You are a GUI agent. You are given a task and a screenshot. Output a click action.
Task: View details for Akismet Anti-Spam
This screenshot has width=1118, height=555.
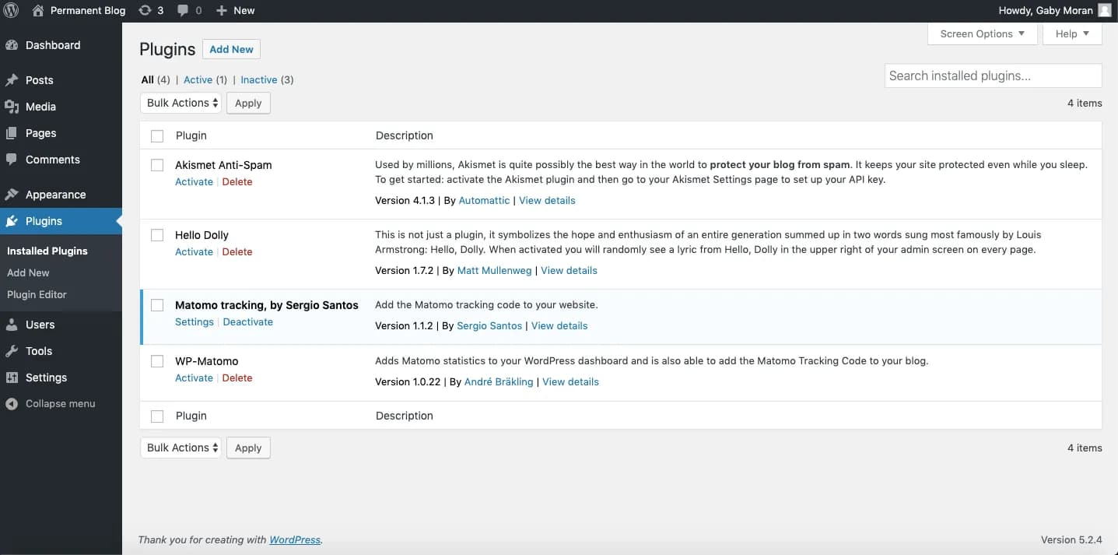547,200
